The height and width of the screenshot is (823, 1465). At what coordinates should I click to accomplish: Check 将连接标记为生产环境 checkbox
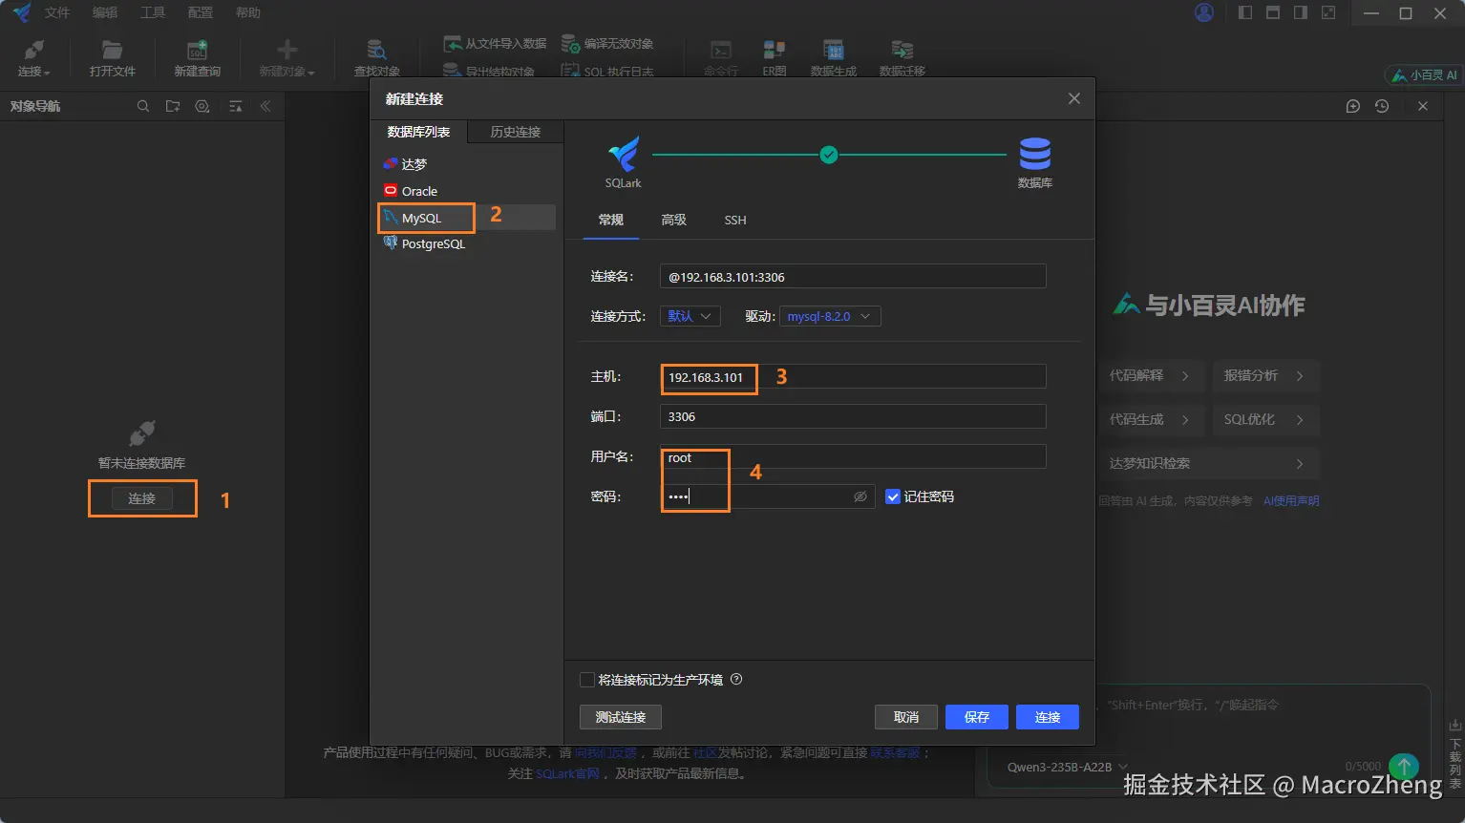[587, 680]
